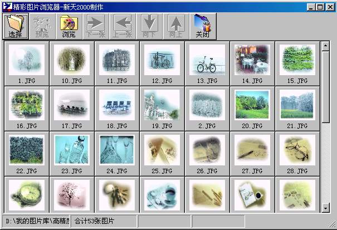Image resolution: width=337 pixels, height=230 pixels.
Task: Click the 合计53张图片 status text
Action: coord(94,221)
